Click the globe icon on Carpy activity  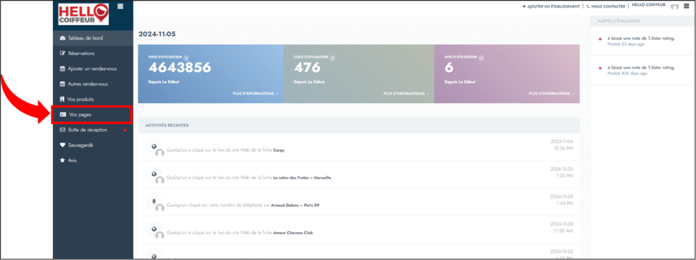[154, 147]
